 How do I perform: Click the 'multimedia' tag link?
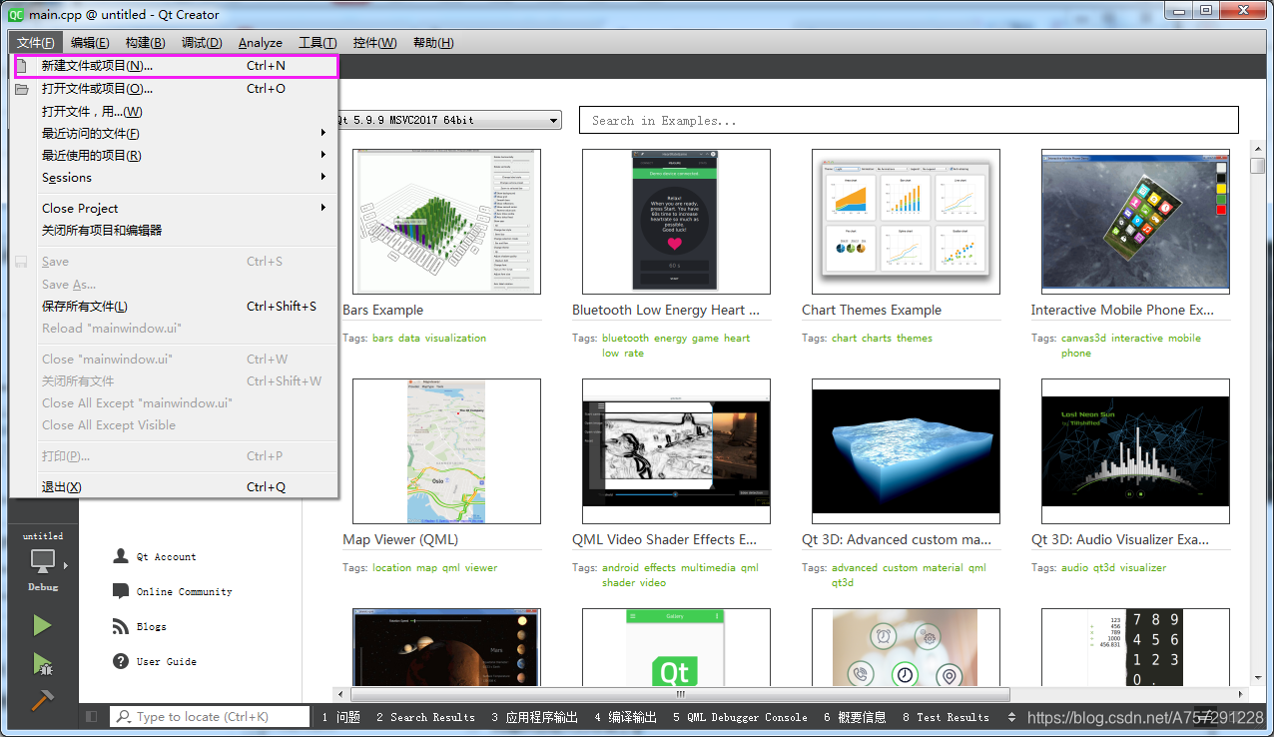708,568
